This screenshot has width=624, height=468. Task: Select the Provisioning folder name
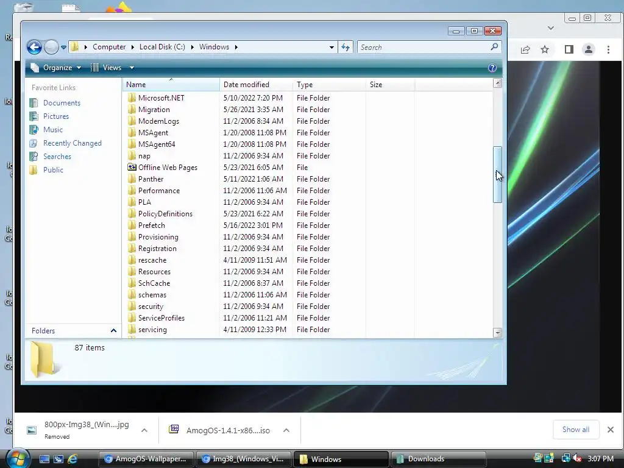[158, 237]
